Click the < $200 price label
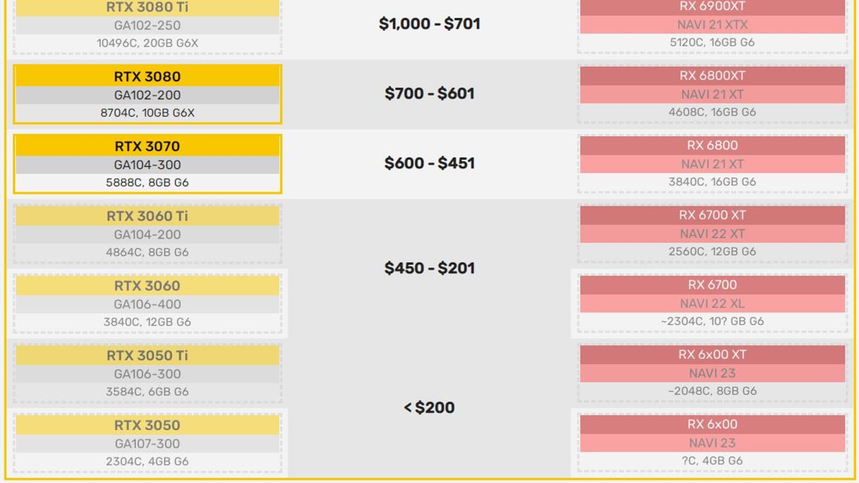Screen dimensions: 859x483 tap(429, 407)
